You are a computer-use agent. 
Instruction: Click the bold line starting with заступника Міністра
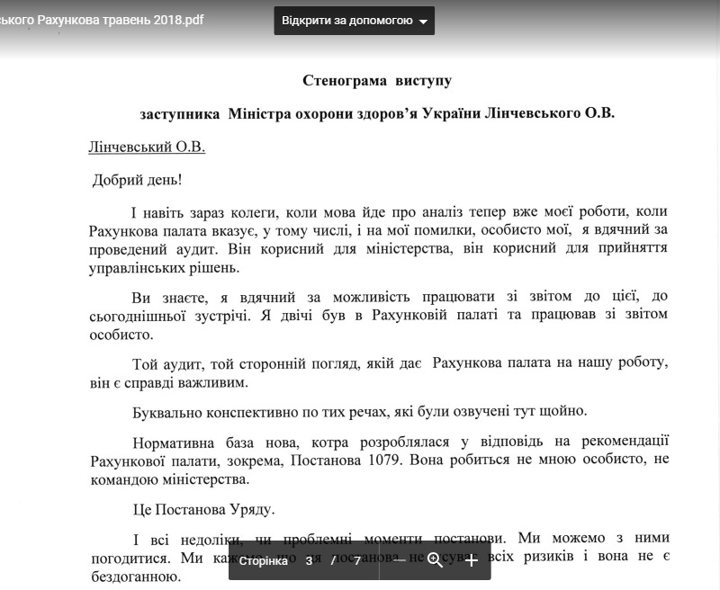[x=377, y=113]
